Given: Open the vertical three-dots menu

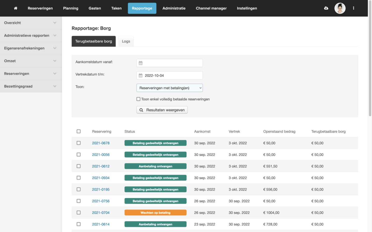Looking at the screenshot, I should 353,8.
